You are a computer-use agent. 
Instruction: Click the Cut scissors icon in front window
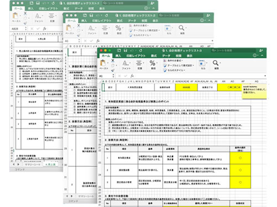tap(113, 60)
